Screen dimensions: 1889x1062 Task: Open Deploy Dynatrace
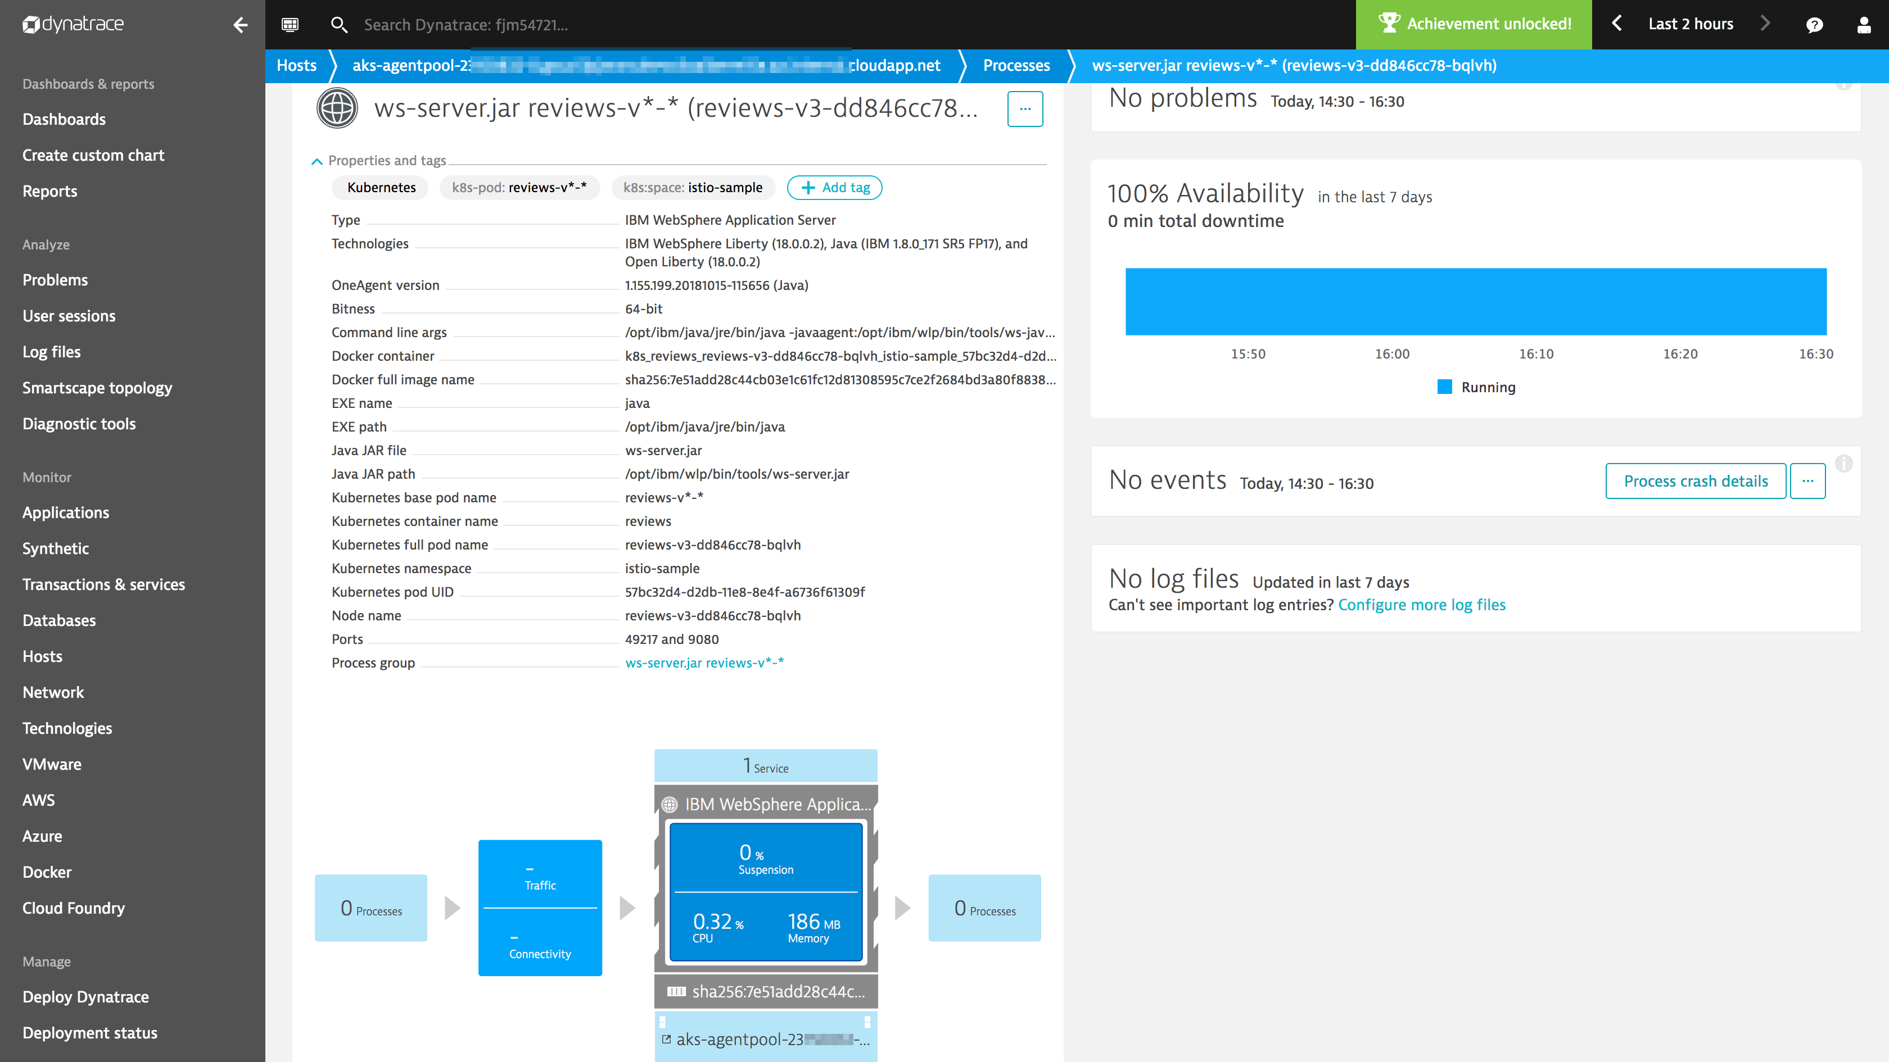point(85,997)
